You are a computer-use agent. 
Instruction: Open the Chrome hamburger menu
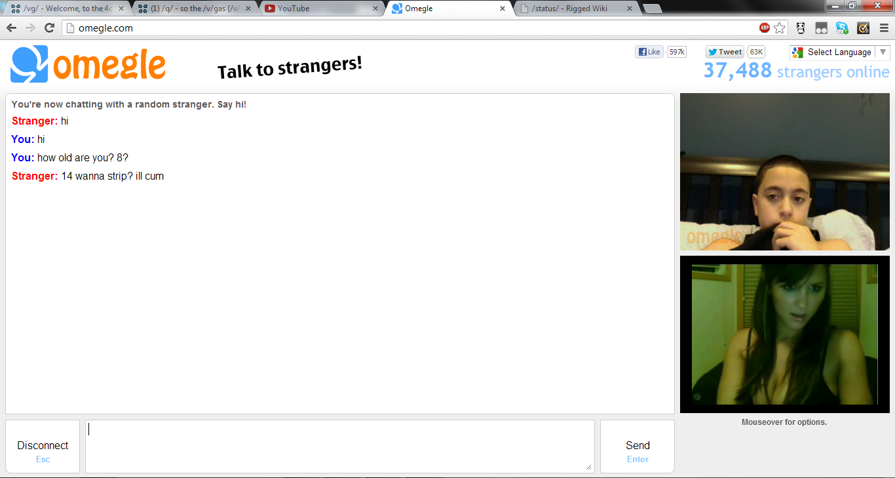pyautogui.click(x=884, y=28)
